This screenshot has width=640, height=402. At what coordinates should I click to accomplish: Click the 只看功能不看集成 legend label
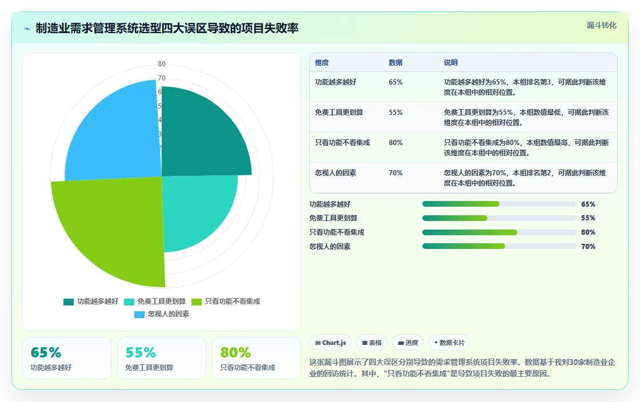[x=232, y=301]
